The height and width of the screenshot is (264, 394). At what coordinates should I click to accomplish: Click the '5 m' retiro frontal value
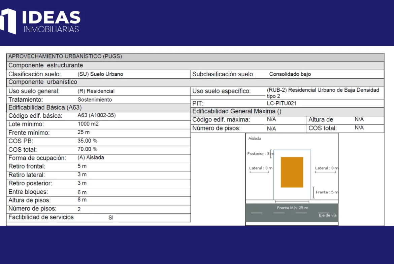pos(82,166)
